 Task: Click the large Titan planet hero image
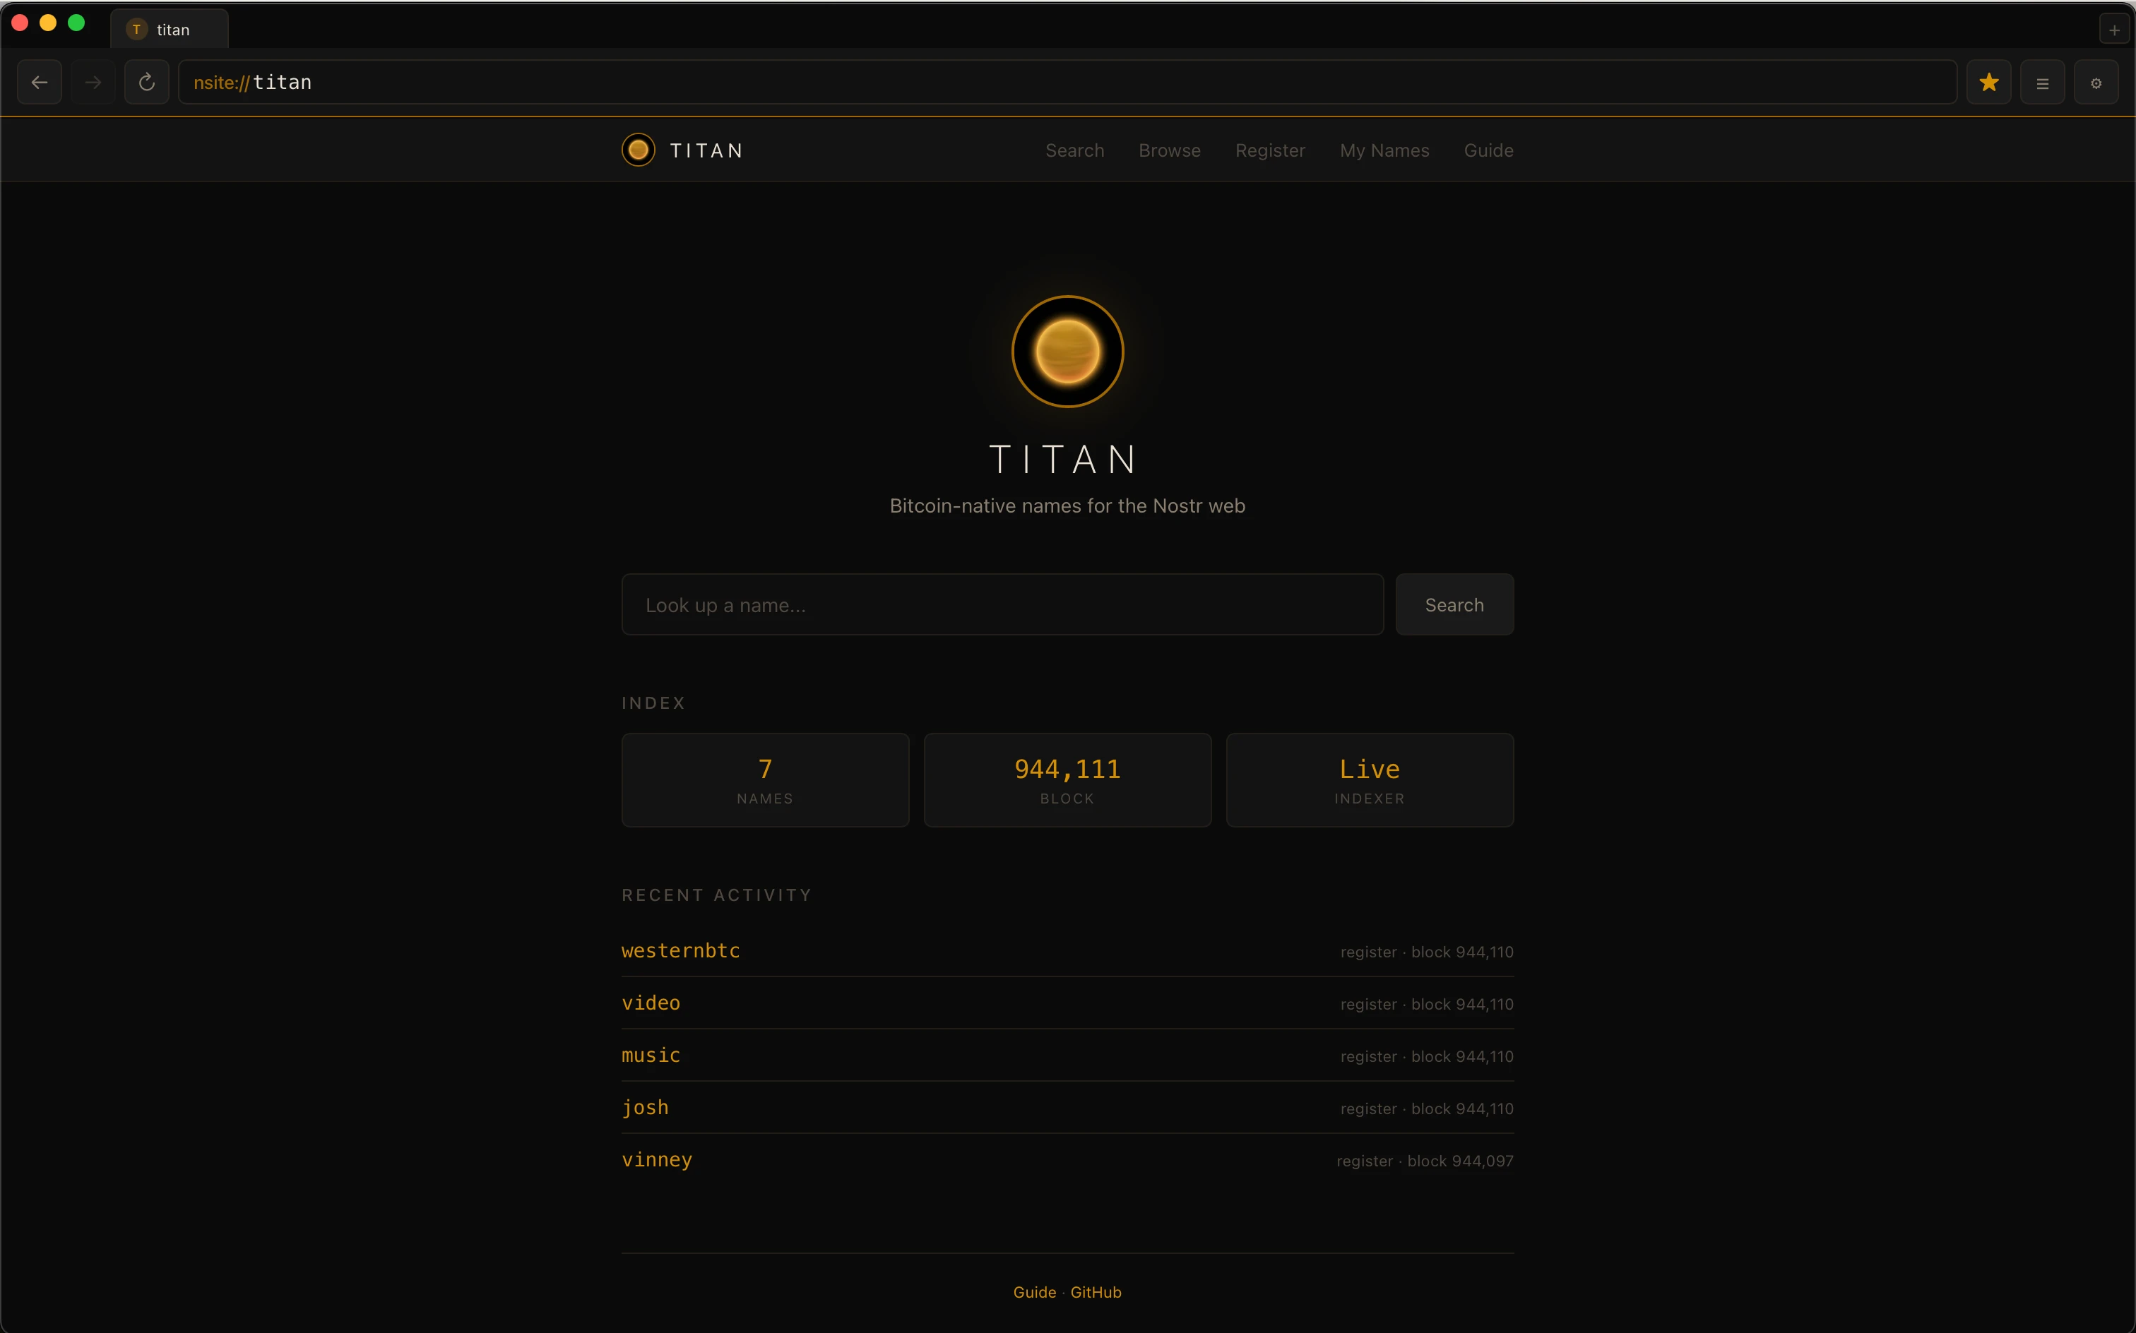pos(1067,352)
